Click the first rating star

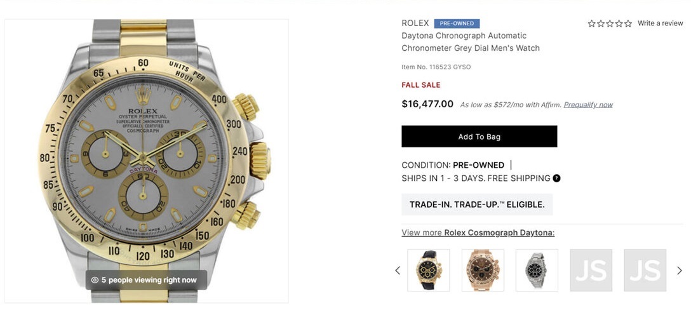591,23
